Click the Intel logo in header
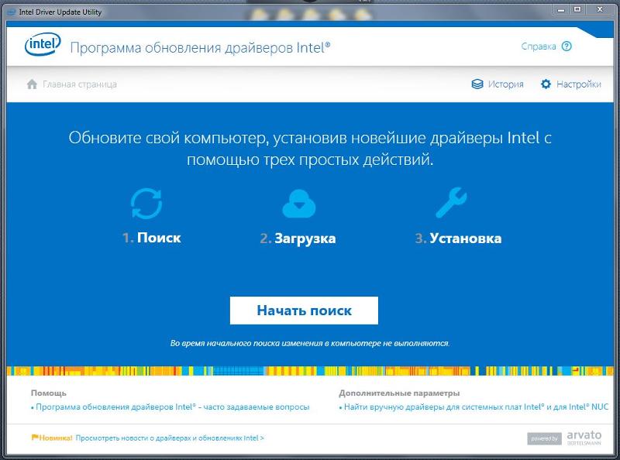Image resolution: width=620 pixels, height=460 pixels. (43, 44)
